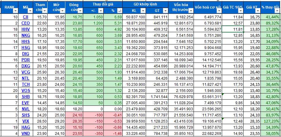The height and width of the screenshot is (137, 281).
Task: Select the red cell showing -0,53
Action: (x=113, y=121)
